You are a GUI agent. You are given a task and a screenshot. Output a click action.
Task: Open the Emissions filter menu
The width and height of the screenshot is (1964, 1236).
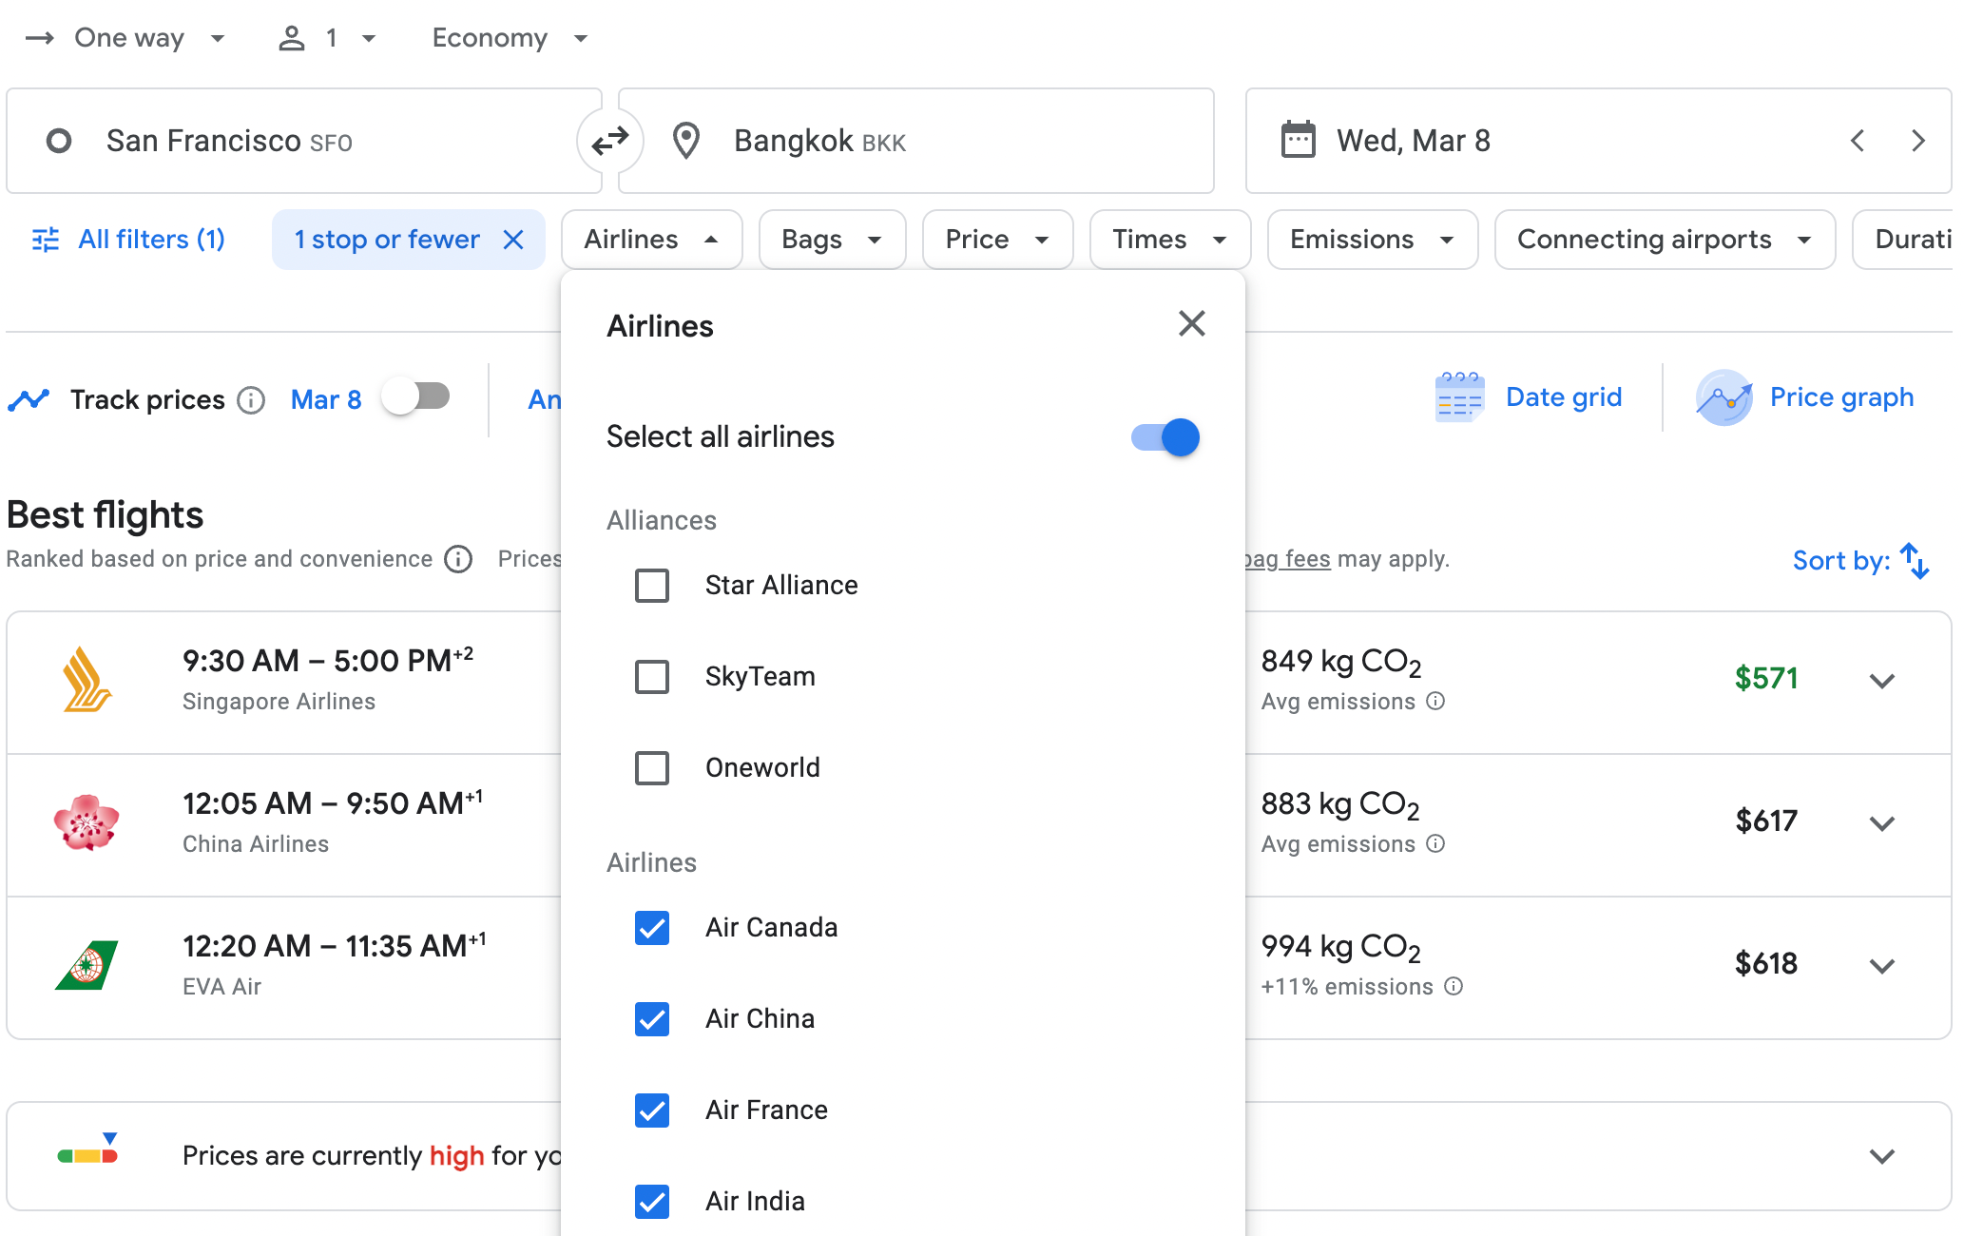tap(1372, 240)
